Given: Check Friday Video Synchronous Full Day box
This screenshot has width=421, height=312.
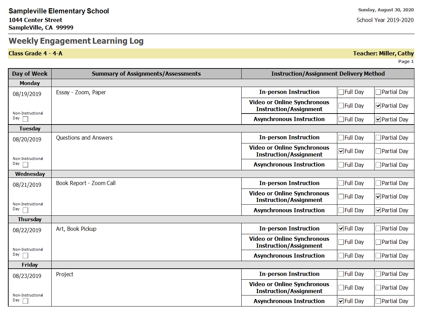Looking at the screenshot, I should [x=341, y=288].
